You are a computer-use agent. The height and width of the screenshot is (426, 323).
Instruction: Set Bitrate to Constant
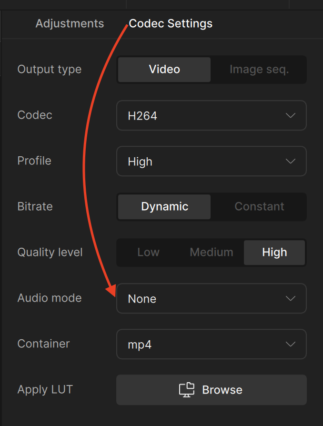click(x=259, y=206)
